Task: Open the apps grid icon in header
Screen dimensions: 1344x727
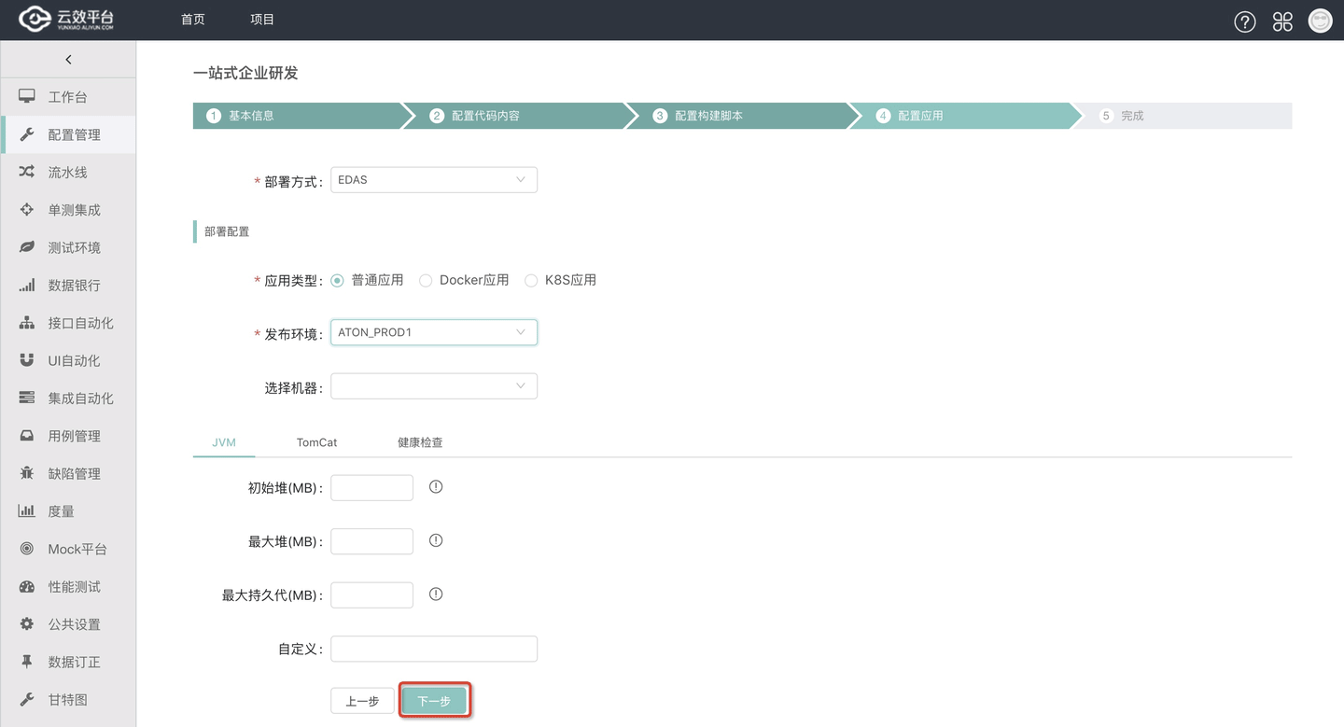Action: pos(1282,21)
